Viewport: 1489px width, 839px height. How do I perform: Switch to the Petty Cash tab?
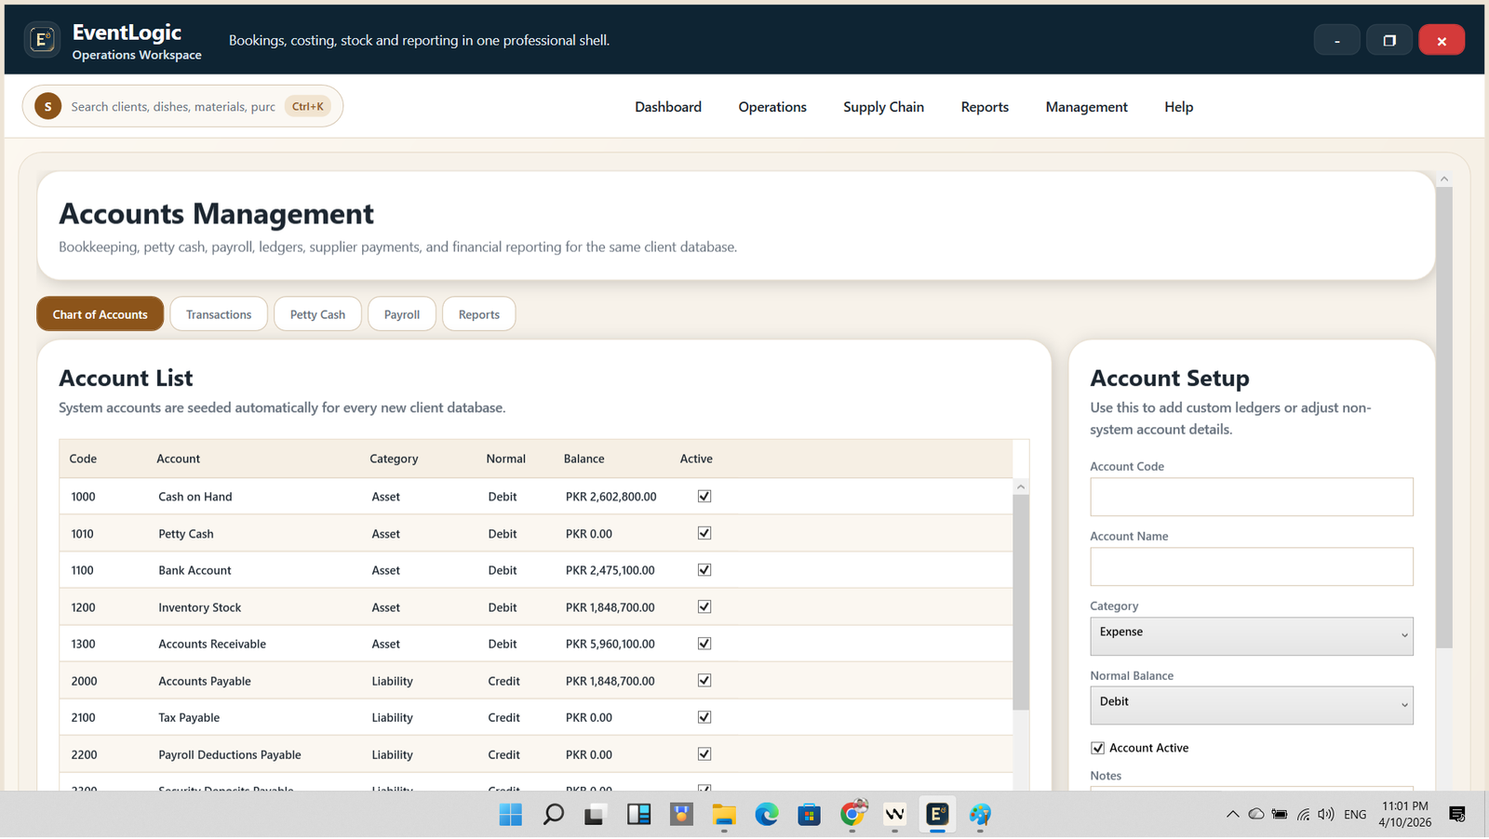[x=317, y=314]
